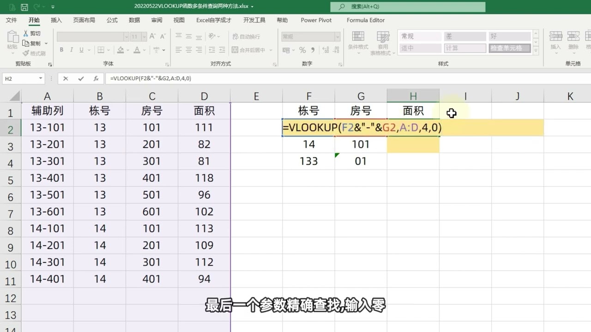Image resolution: width=591 pixels, height=332 pixels.
Task: Switch to the Insert (插入) tab
Action: coord(56,20)
